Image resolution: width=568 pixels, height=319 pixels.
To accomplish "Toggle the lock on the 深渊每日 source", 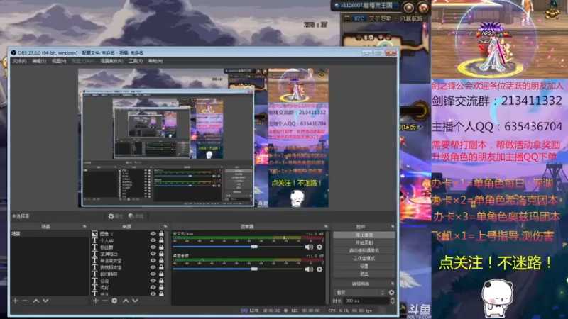I will click(161, 254).
